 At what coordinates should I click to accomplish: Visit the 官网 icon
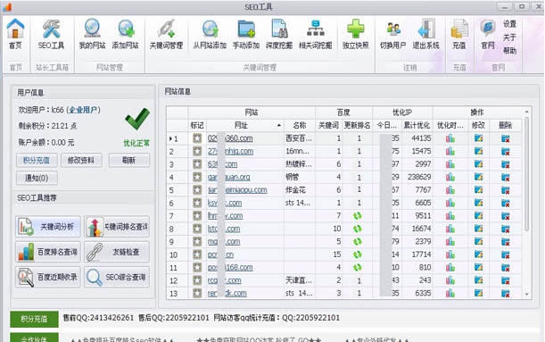click(488, 34)
